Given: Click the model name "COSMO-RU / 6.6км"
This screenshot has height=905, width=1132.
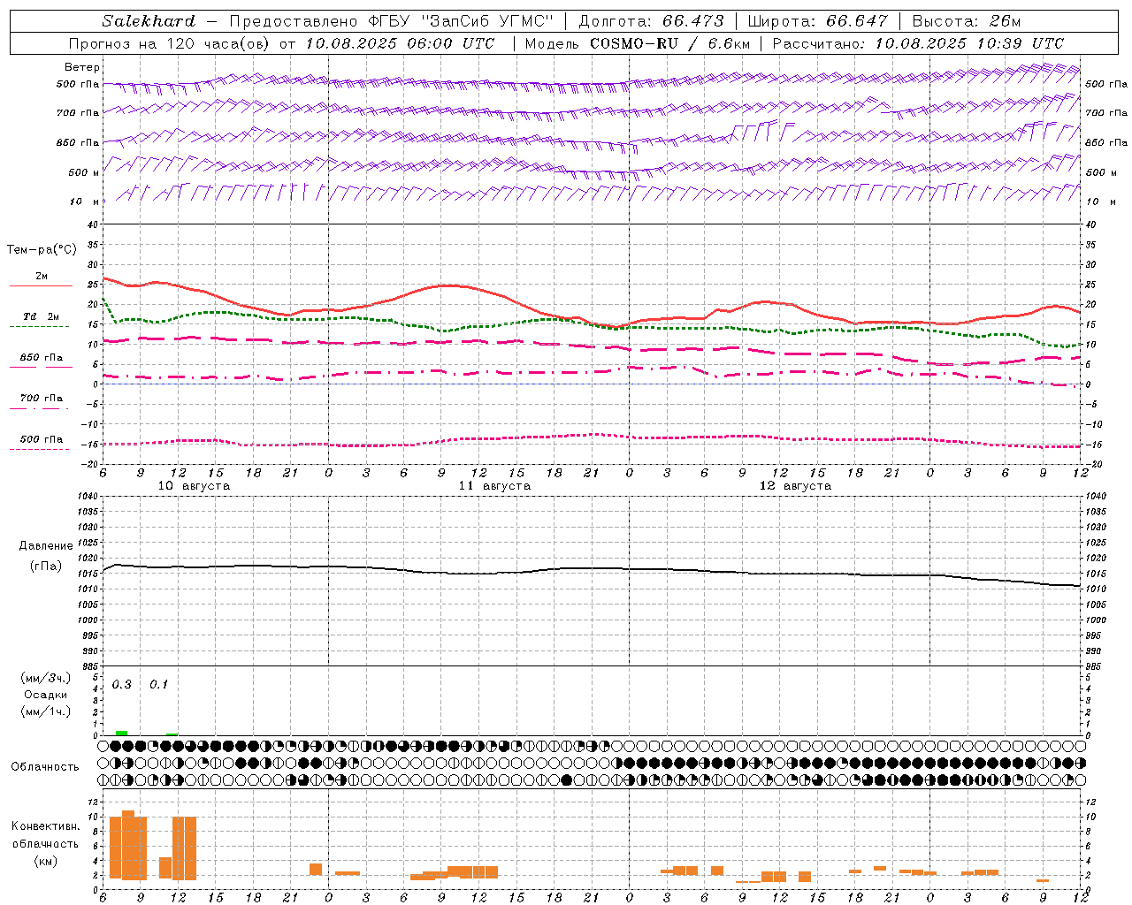Looking at the screenshot, I should click(669, 43).
